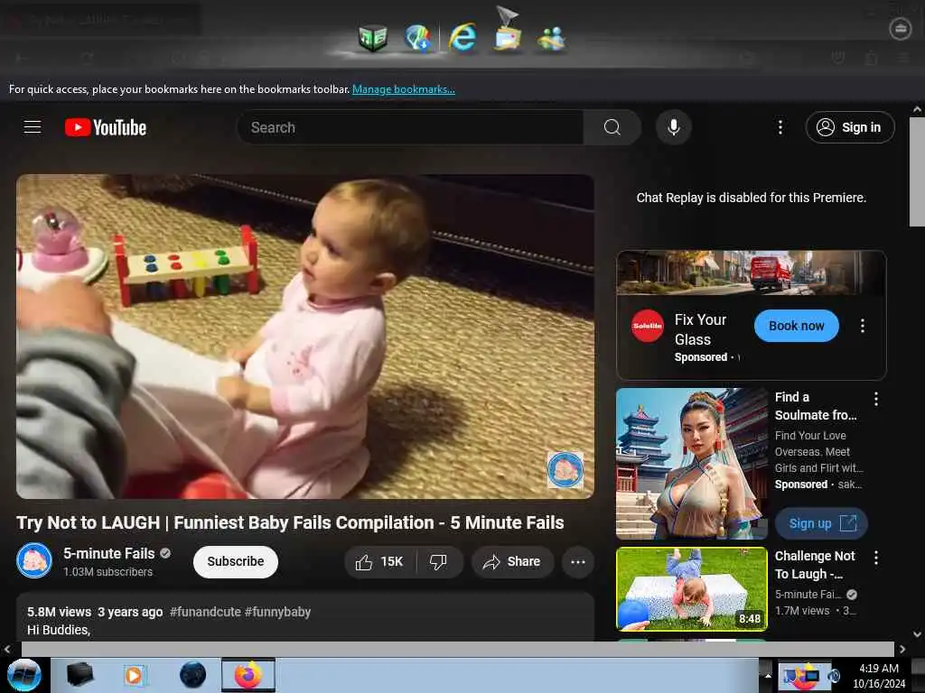Click the video title Try Not to LAUGH

(290, 522)
